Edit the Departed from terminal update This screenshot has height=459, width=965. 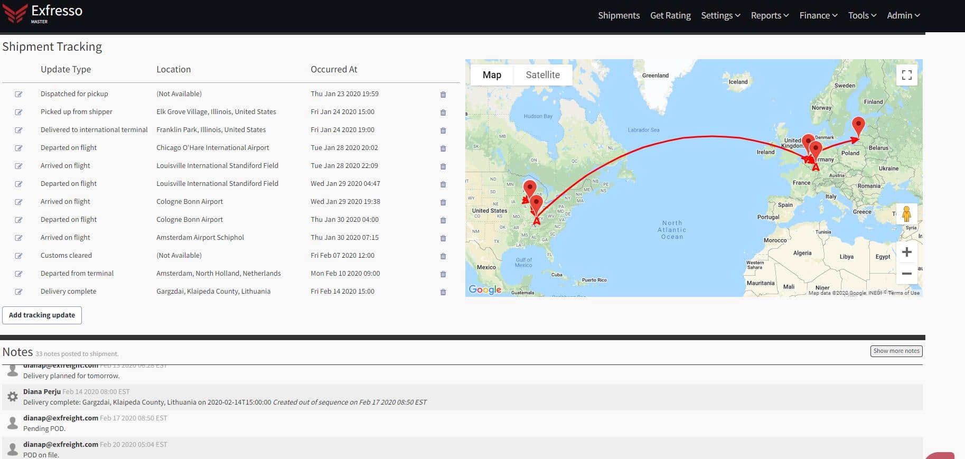click(18, 274)
